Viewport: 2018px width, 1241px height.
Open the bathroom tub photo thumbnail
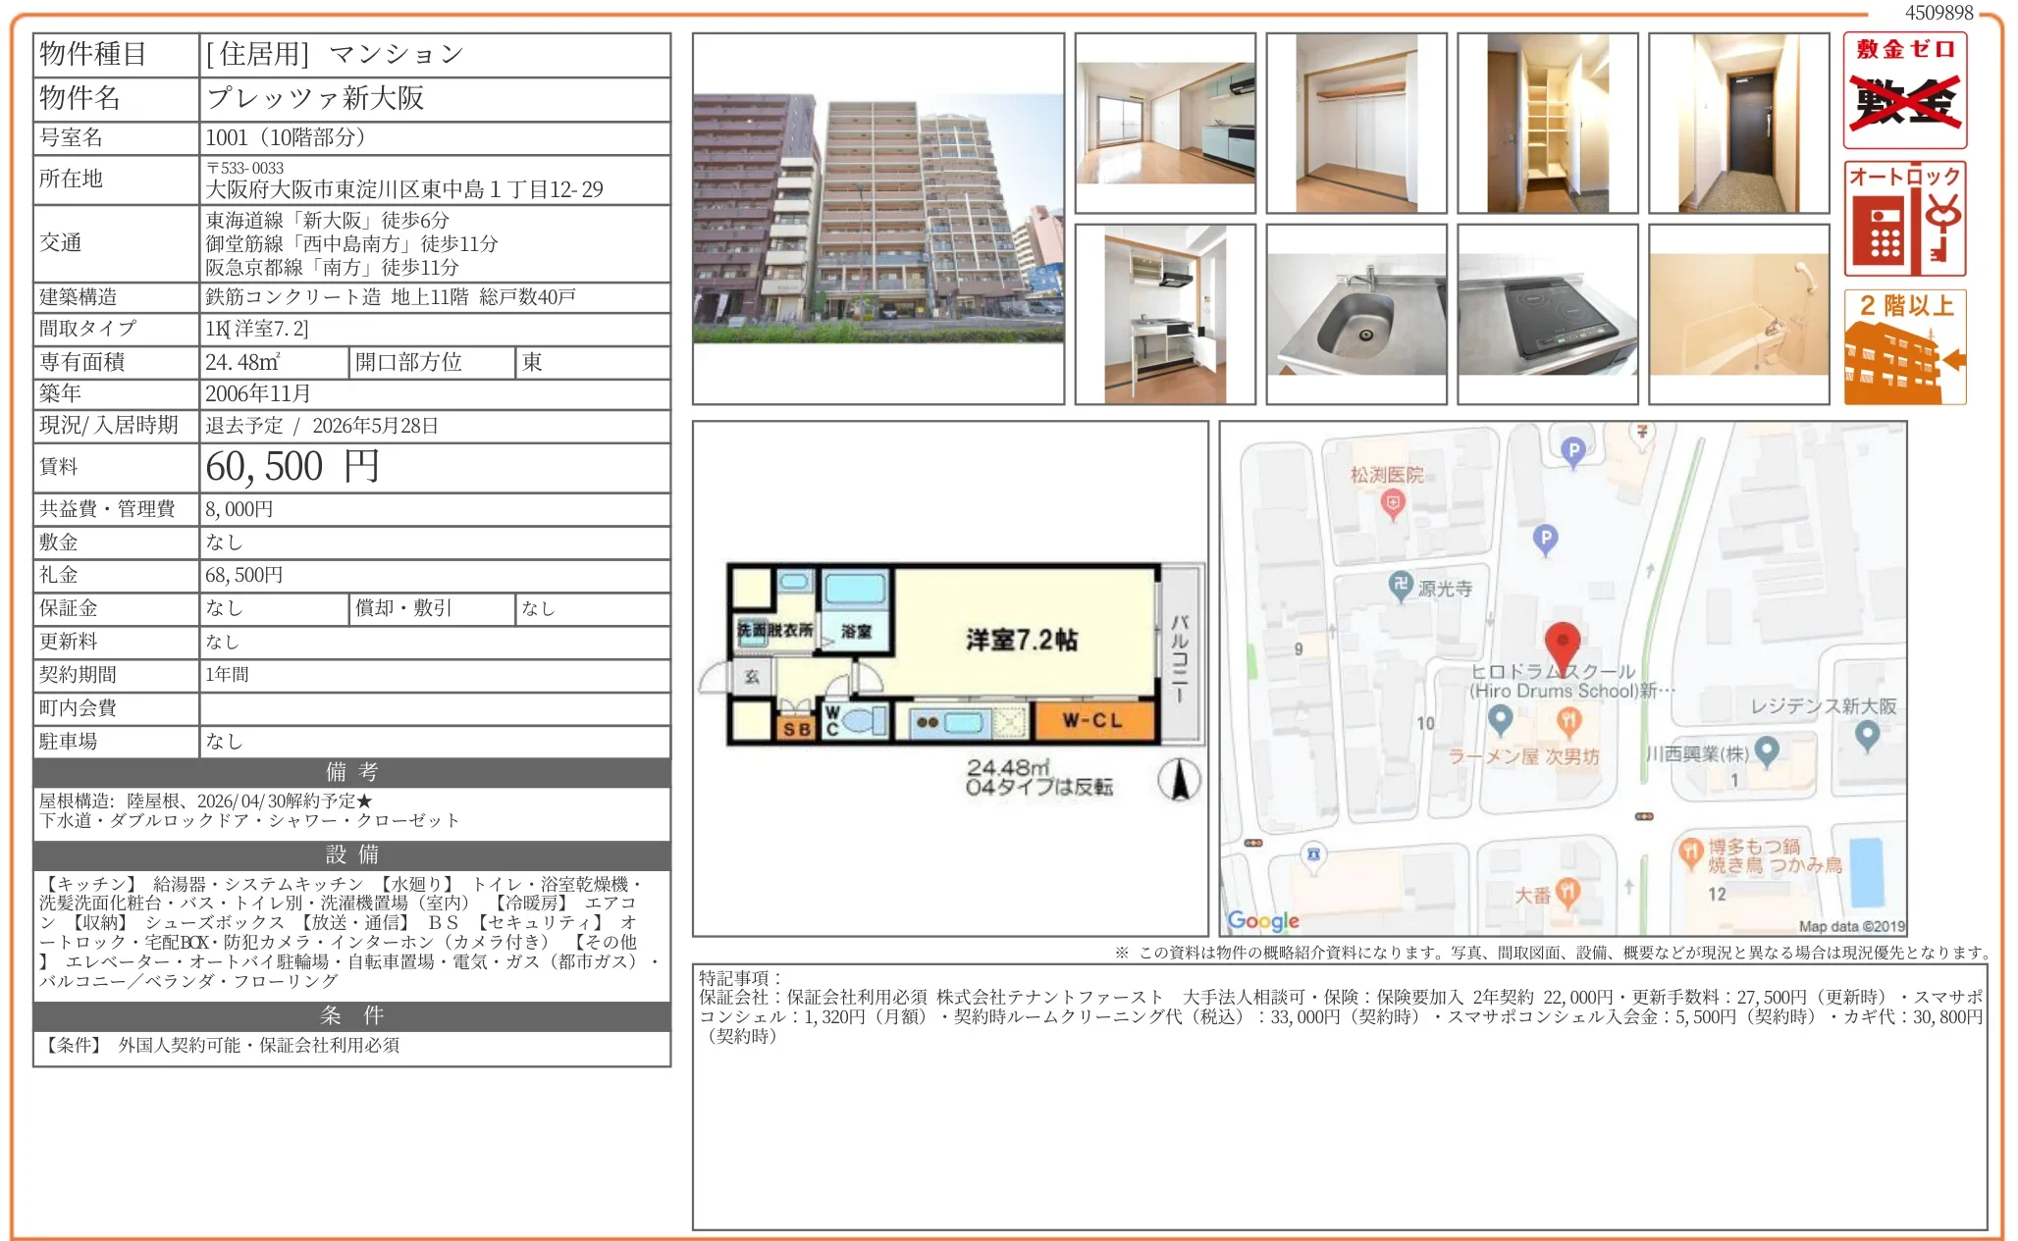click(x=1738, y=314)
